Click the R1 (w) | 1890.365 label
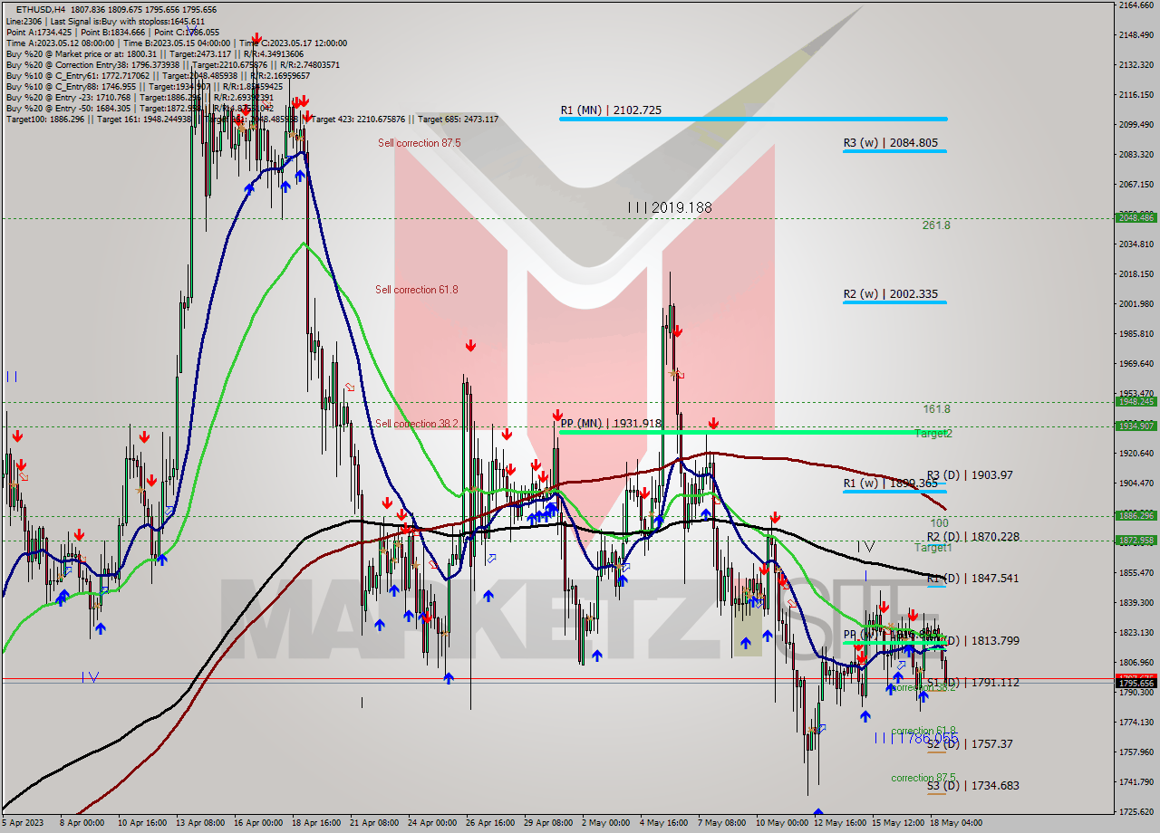 890,484
